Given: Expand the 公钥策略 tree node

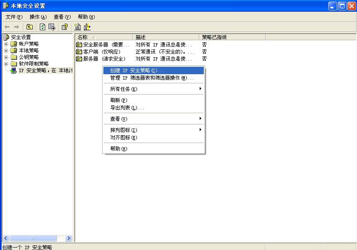Looking at the screenshot, I should pyautogui.click(x=6, y=57).
